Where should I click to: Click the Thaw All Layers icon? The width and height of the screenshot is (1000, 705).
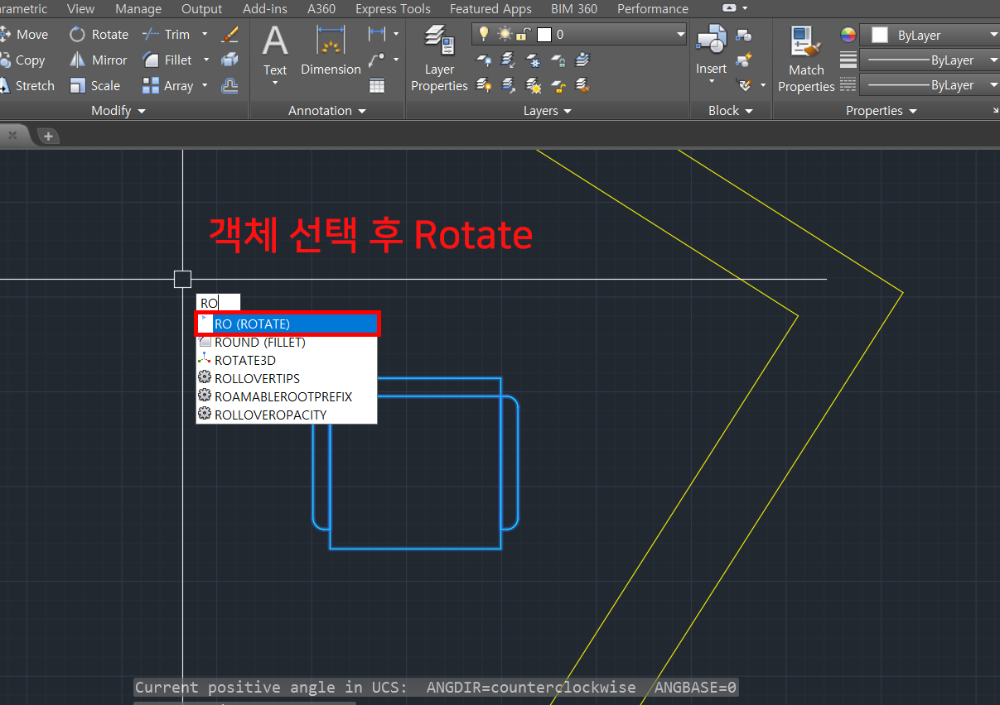(534, 84)
